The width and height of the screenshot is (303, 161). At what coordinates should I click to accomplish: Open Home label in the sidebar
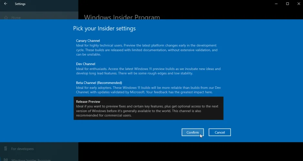pos(16,18)
